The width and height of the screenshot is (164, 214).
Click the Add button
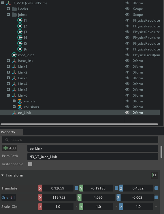(x=10, y=148)
